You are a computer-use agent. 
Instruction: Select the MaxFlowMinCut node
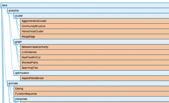(95, 57)
